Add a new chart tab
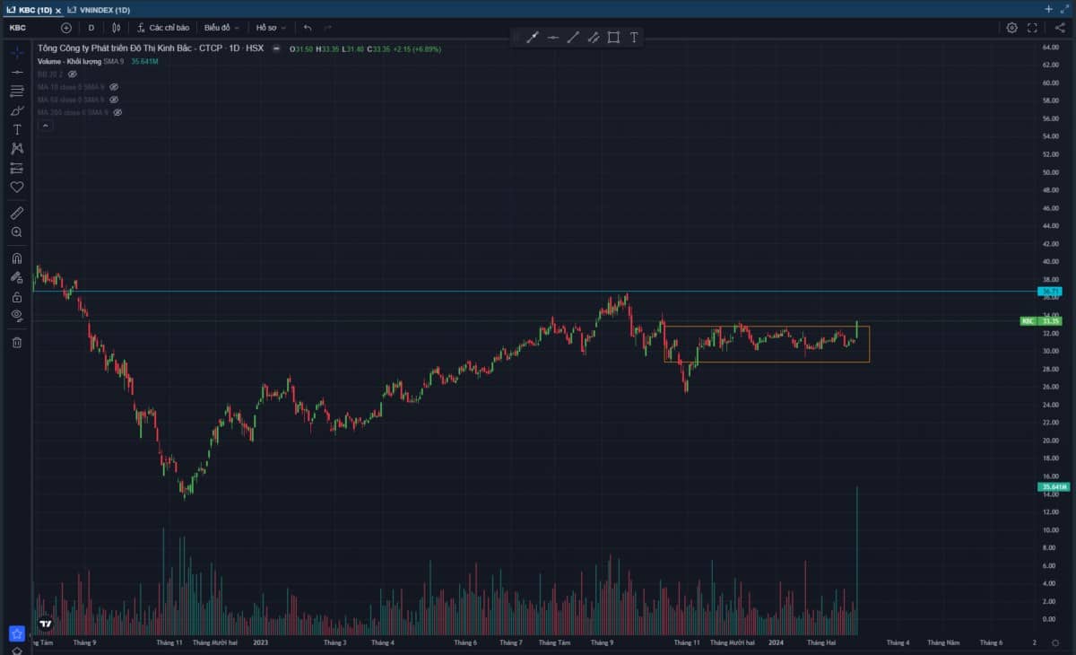The height and width of the screenshot is (655, 1076). pyautogui.click(x=1049, y=9)
